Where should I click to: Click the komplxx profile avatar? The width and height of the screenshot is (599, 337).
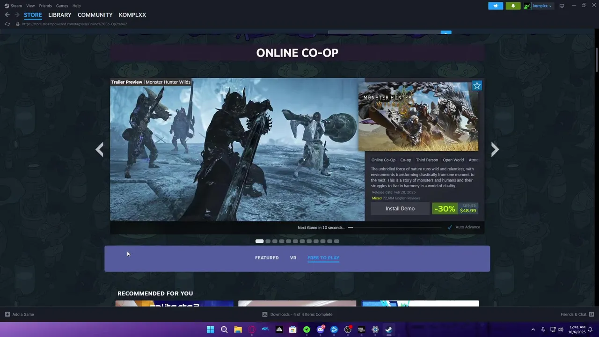click(527, 6)
